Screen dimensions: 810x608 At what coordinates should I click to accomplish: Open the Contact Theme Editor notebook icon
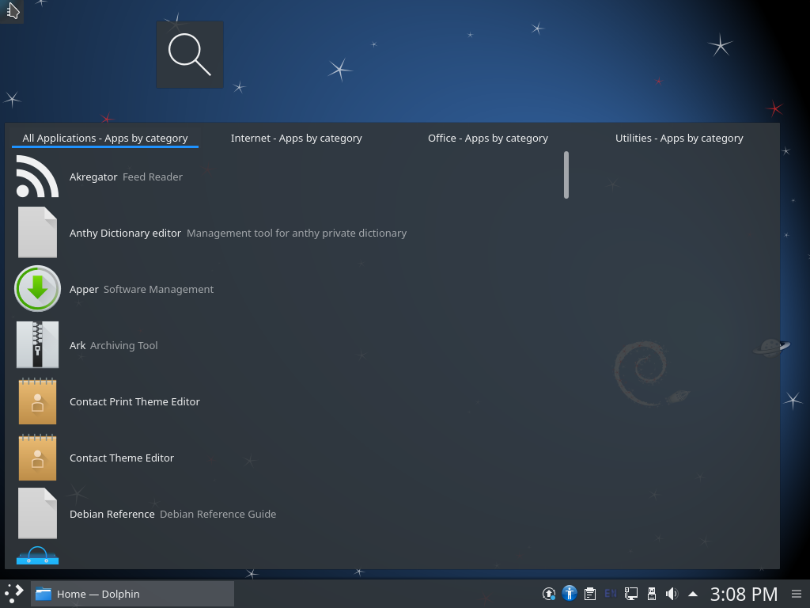(x=37, y=458)
